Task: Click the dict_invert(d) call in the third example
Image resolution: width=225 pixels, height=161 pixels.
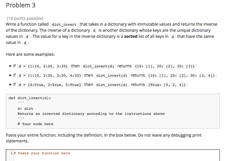Action: (x=112, y=85)
